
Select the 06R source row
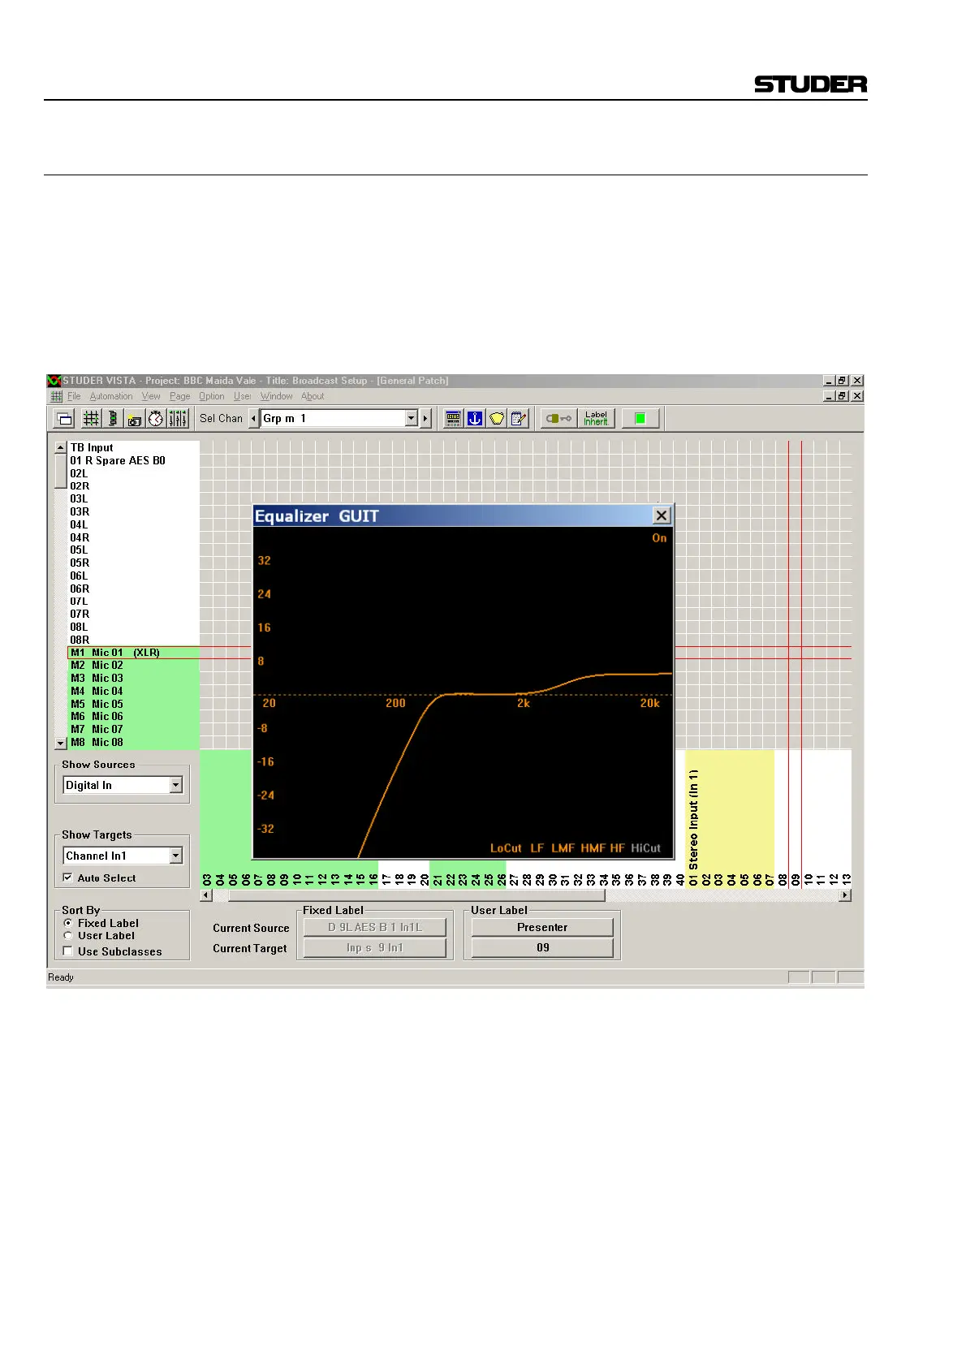pos(134,589)
